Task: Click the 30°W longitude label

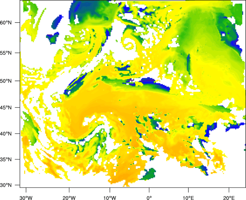Action: click(26, 198)
